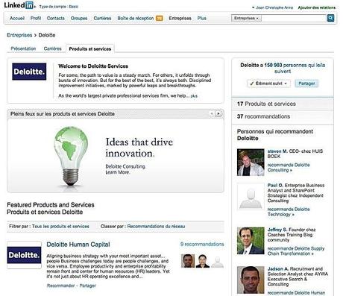343x296 pixels.
Task: Click Deloitte logo in welcome box
Action: pos(29,72)
